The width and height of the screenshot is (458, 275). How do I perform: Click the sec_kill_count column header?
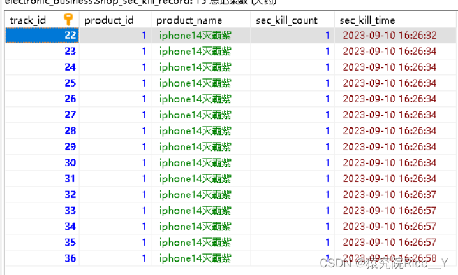click(x=292, y=20)
